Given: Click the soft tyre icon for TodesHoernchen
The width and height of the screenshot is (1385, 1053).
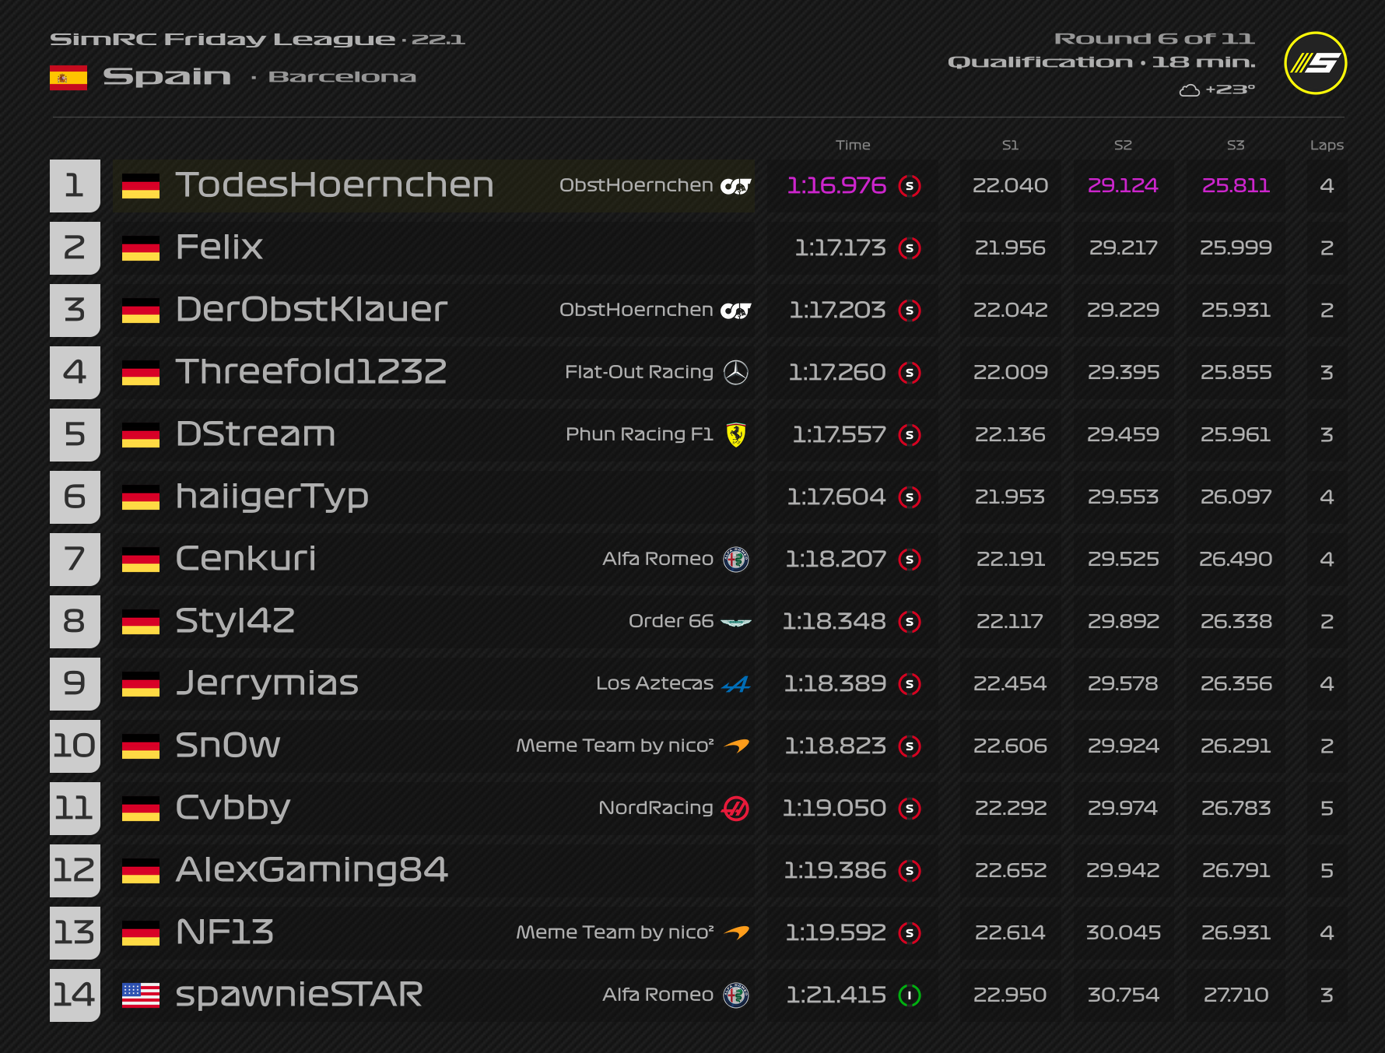Looking at the screenshot, I should [x=909, y=186].
